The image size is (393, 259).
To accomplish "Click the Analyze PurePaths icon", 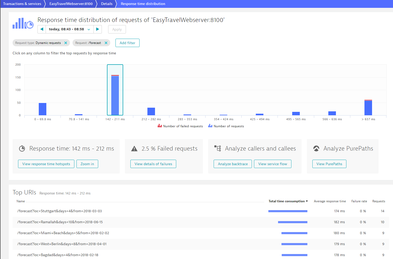I will (316, 148).
